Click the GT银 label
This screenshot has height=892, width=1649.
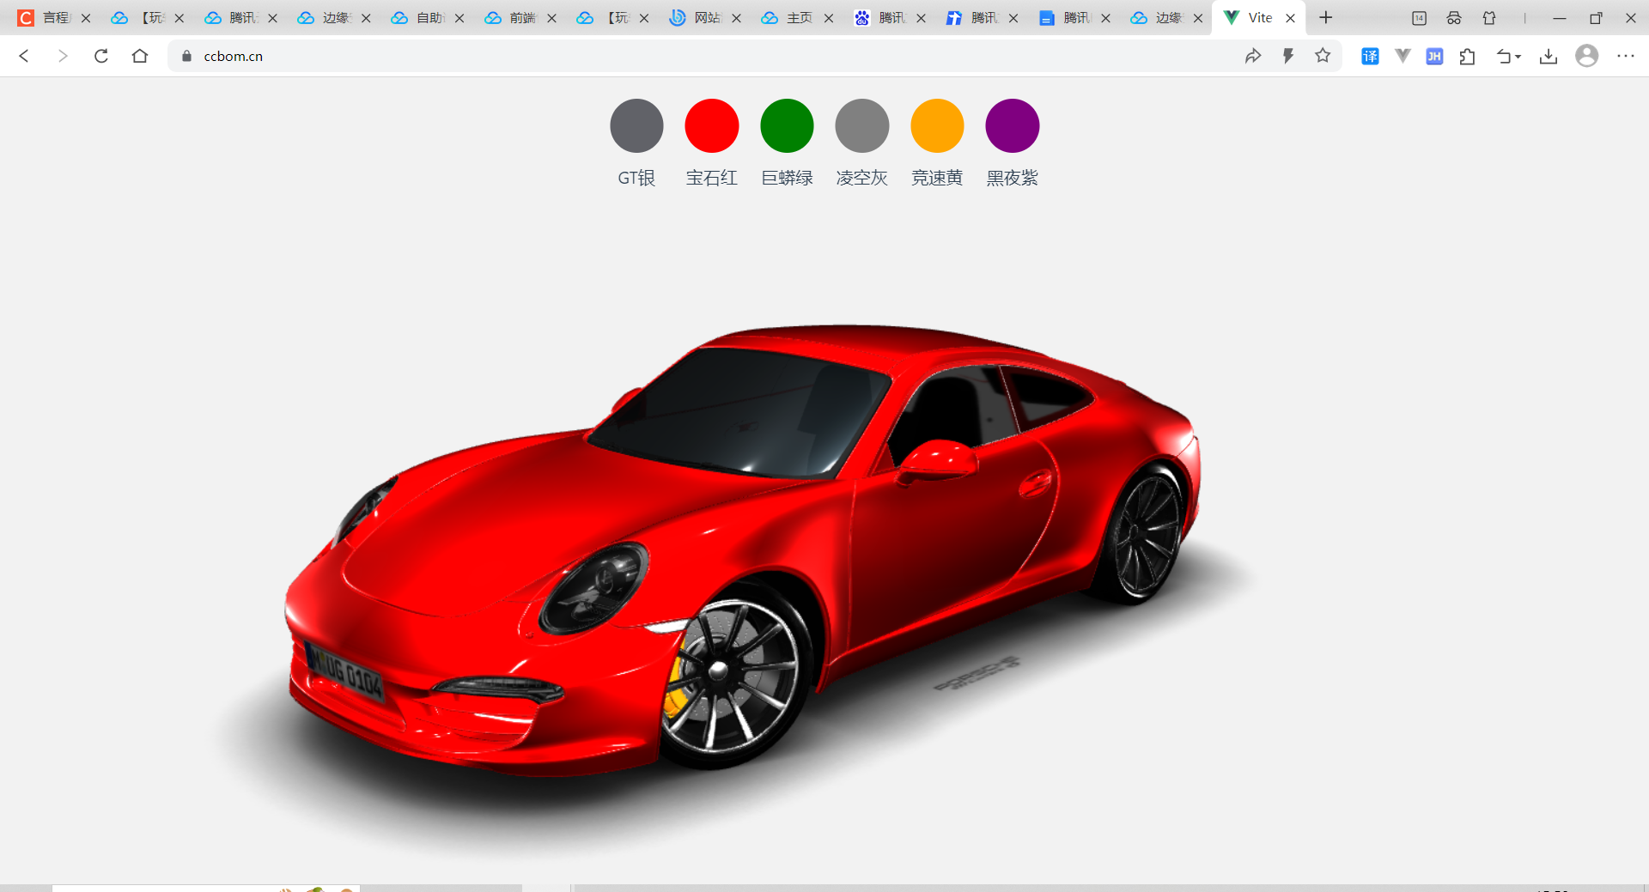[x=636, y=178]
